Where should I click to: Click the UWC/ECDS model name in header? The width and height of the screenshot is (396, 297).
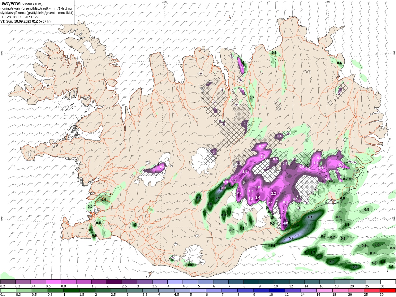pos(10,4)
